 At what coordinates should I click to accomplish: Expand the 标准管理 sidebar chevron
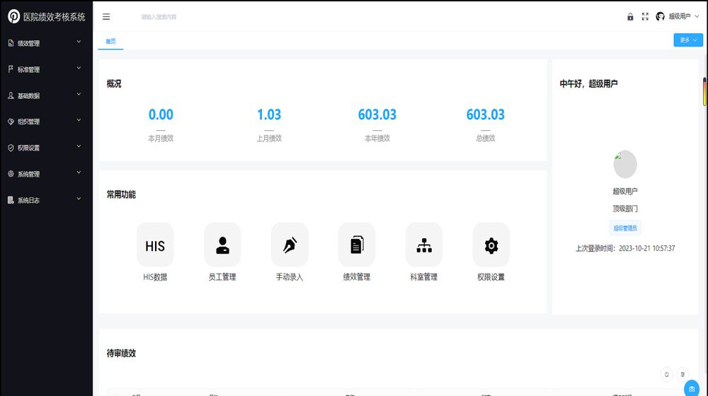[79, 68]
